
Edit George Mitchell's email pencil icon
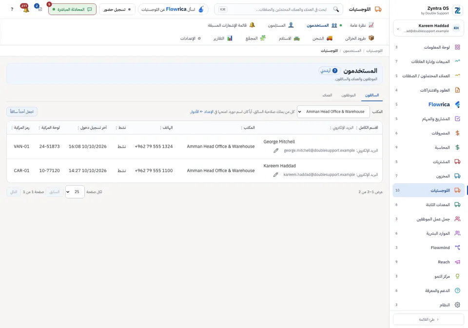coord(276,151)
